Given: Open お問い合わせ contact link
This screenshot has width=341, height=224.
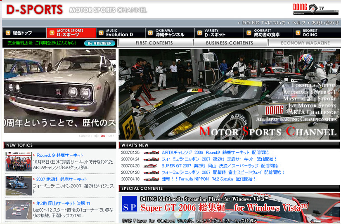Looking at the screenshot, I should (x=325, y=23).
